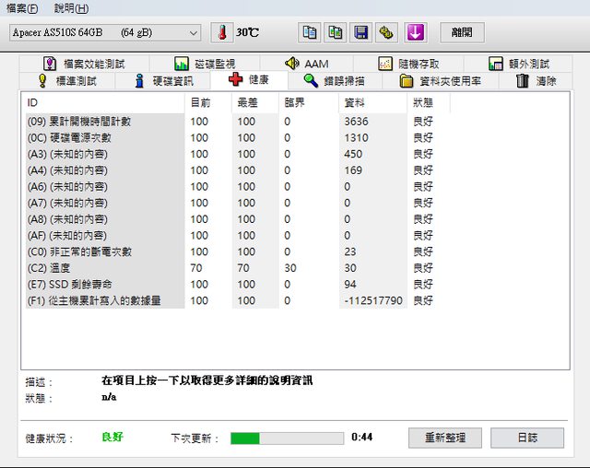Click the green update progress bar
590x468 pixels.
click(x=286, y=438)
